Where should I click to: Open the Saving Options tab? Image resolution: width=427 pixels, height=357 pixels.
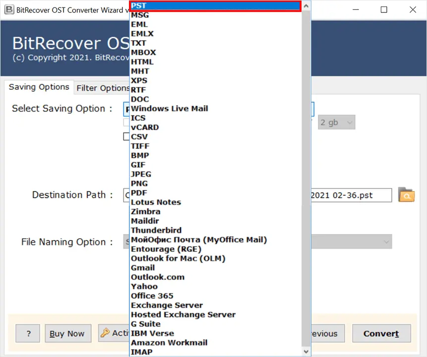tap(39, 87)
